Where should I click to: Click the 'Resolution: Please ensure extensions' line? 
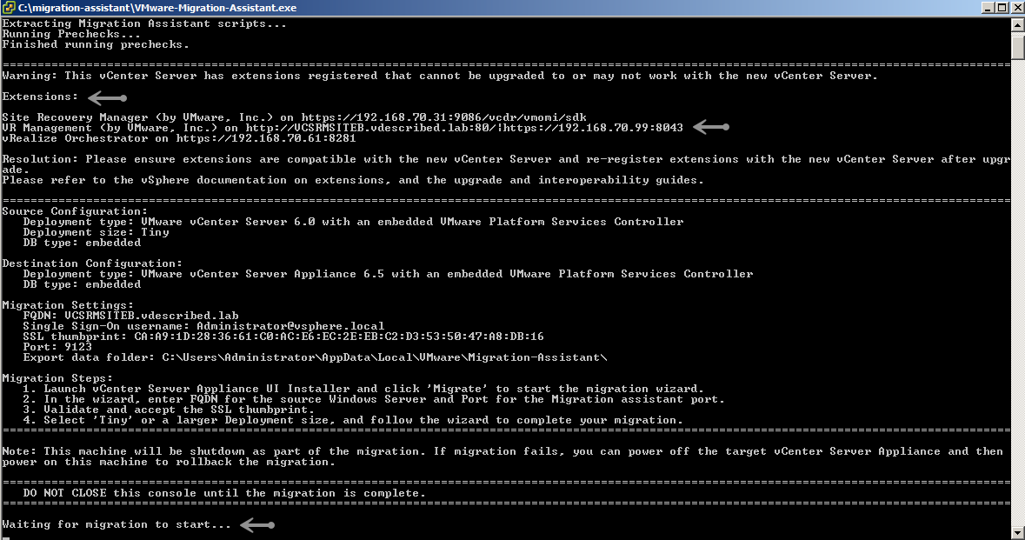click(x=506, y=159)
